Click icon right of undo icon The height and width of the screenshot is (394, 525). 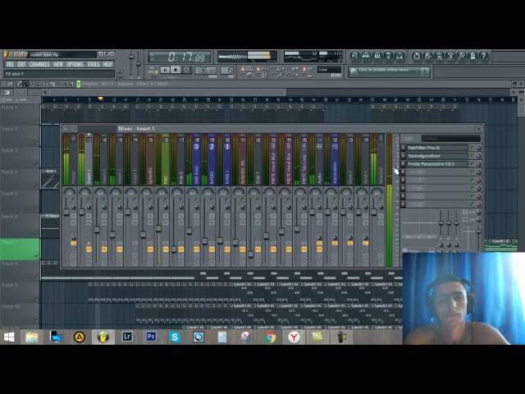point(428,56)
